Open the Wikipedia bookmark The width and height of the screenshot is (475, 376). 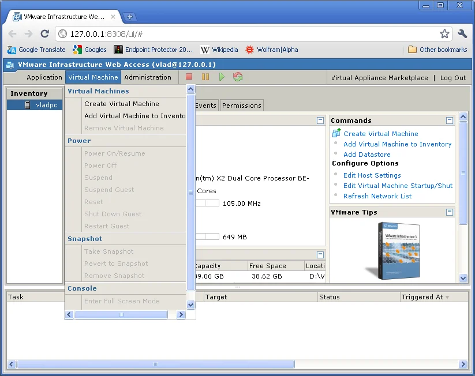[219, 50]
